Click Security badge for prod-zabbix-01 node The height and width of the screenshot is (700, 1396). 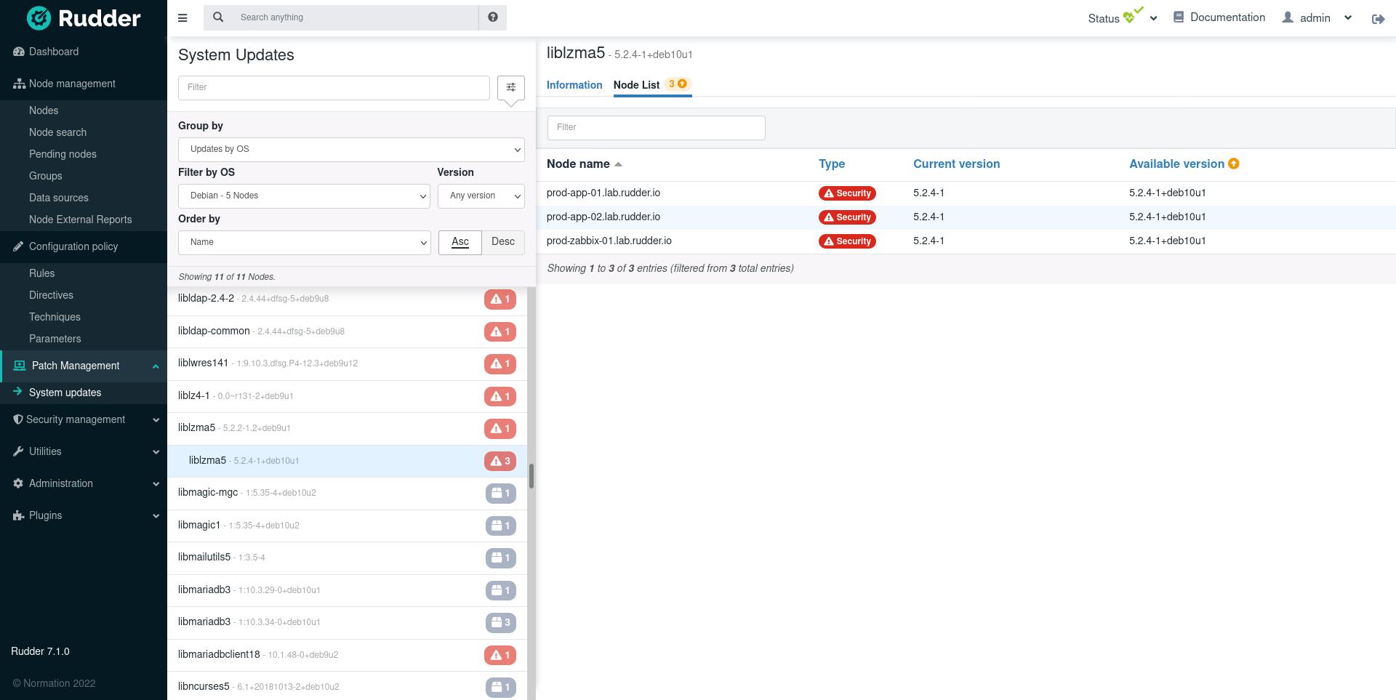point(847,241)
